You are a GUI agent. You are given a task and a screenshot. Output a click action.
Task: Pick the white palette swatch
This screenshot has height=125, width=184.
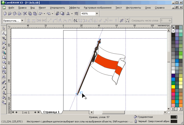tap(173, 72)
